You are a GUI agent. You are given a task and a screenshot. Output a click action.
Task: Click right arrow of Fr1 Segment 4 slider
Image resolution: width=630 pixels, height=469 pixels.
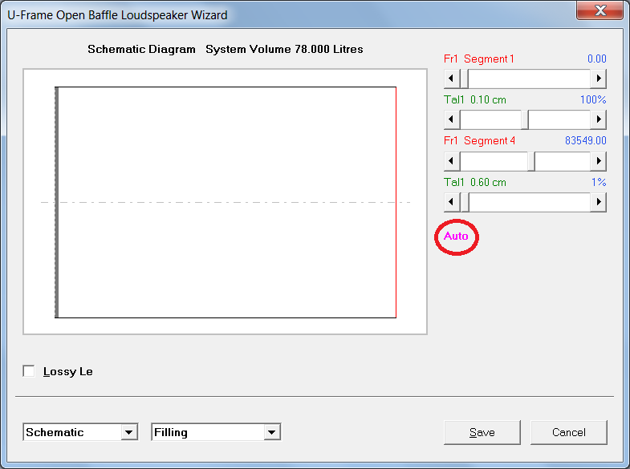pyautogui.click(x=598, y=161)
